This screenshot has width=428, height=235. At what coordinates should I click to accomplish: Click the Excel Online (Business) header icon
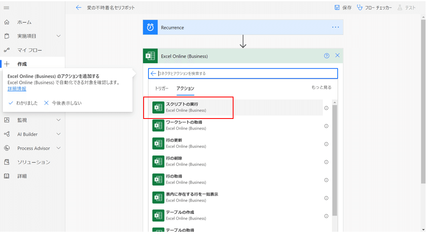[151, 56]
